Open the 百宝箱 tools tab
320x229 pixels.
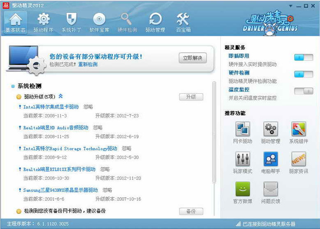coord(183,22)
